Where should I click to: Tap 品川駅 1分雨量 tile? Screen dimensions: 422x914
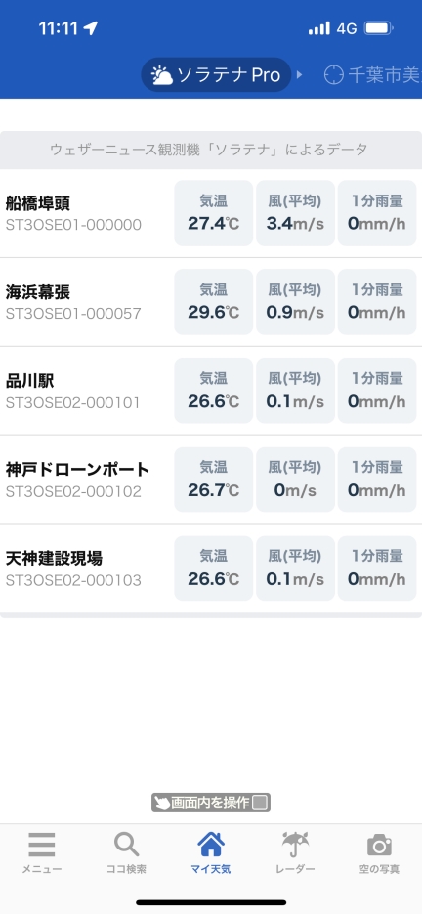pos(377,391)
